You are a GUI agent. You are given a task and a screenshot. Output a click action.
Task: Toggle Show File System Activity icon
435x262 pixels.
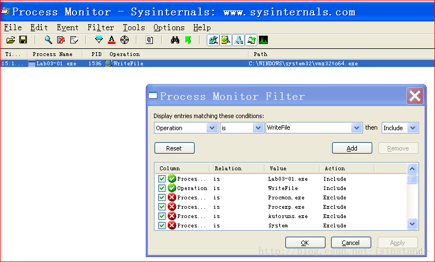click(x=226, y=40)
